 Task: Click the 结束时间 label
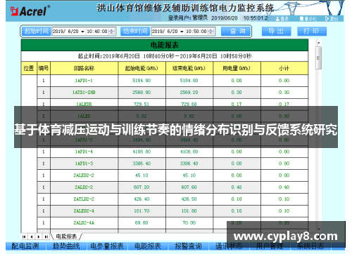135,32
